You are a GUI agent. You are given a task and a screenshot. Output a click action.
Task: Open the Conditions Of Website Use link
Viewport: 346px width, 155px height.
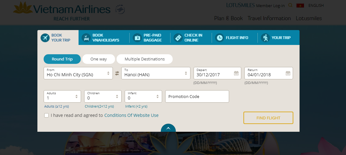tap(131, 115)
